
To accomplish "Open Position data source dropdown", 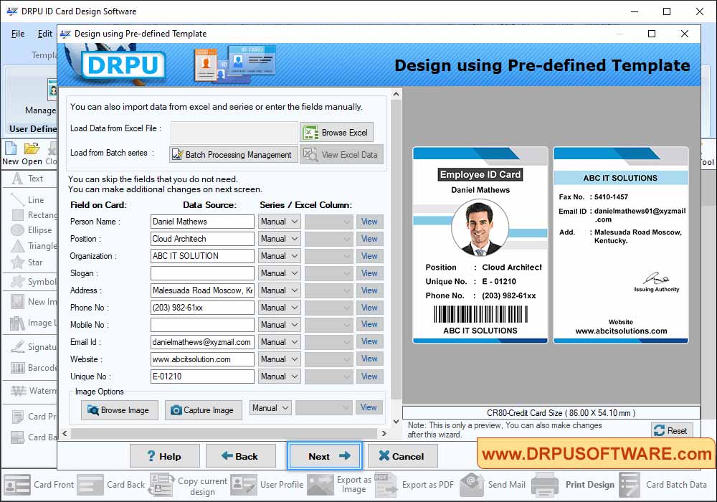I will (x=279, y=239).
